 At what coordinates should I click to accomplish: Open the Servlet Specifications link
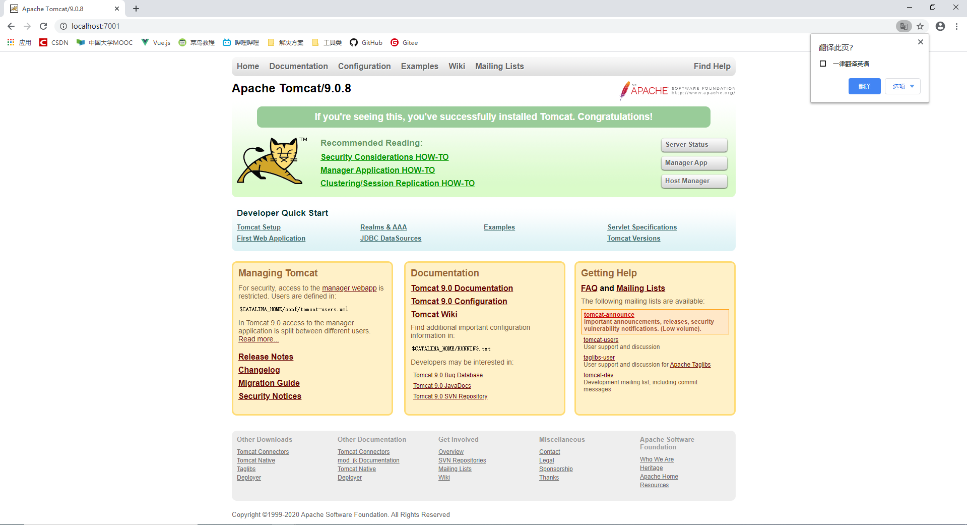642,227
